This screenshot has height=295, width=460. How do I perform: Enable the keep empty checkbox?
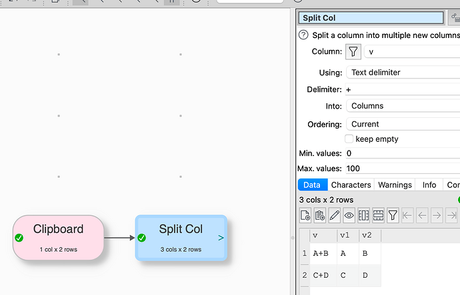coord(349,139)
